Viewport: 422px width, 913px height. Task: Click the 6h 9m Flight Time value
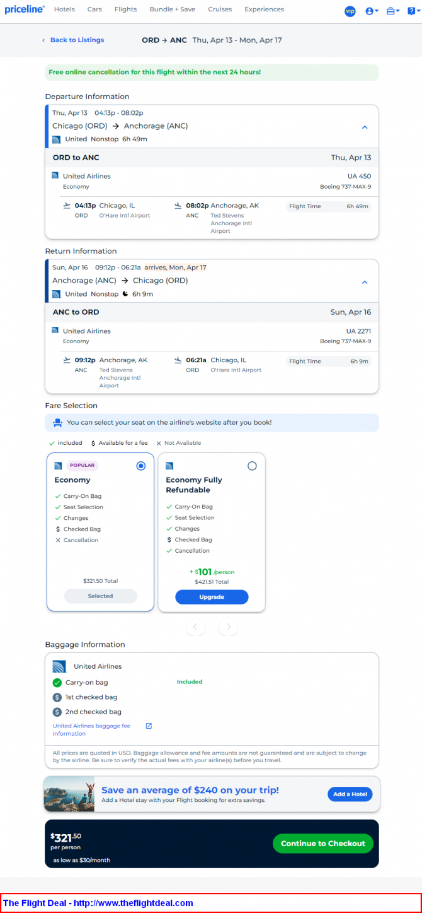(359, 362)
